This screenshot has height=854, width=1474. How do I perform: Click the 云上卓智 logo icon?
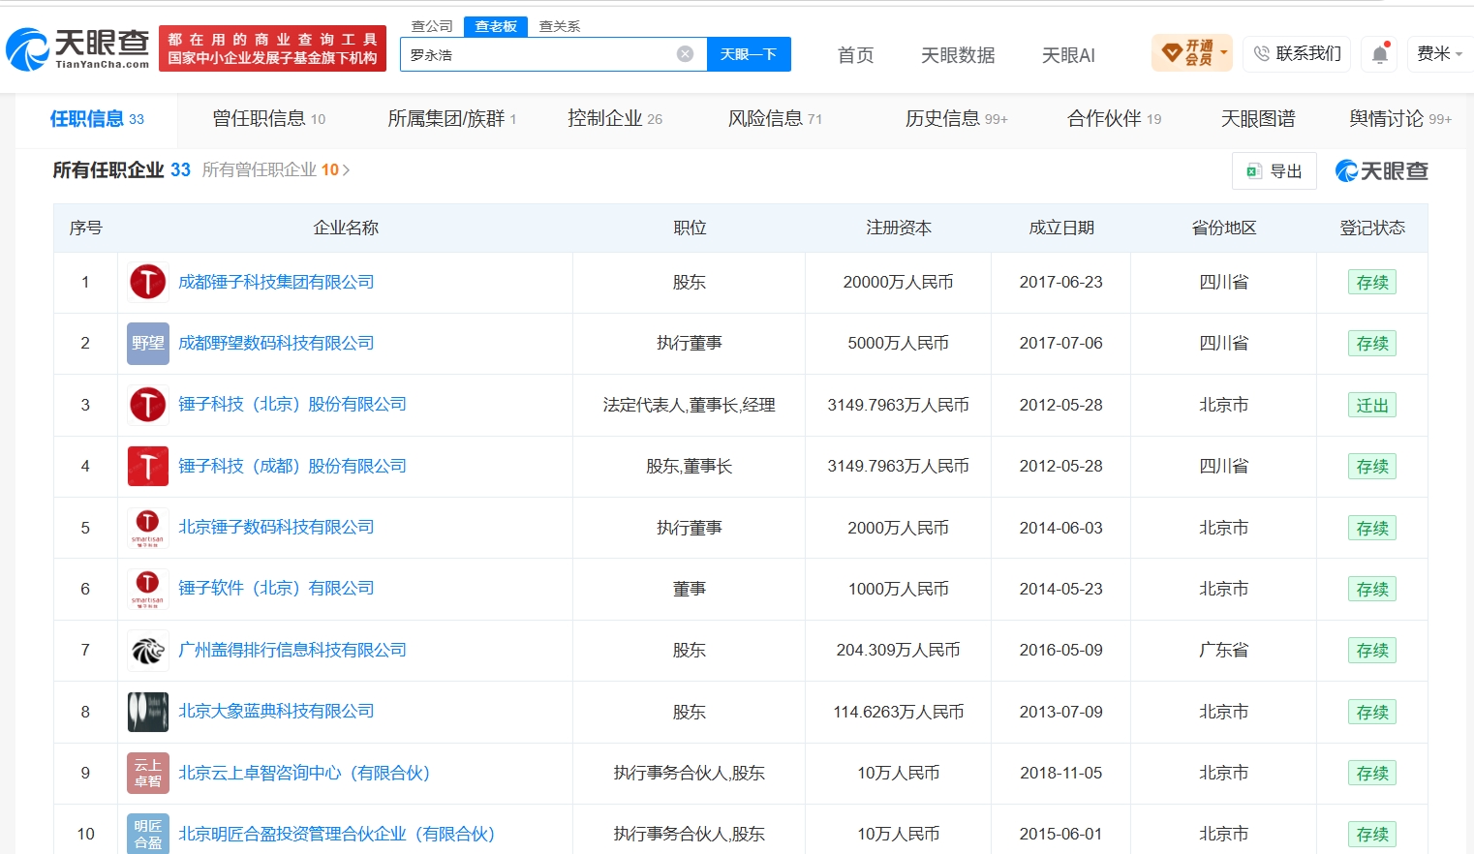coord(148,773)
